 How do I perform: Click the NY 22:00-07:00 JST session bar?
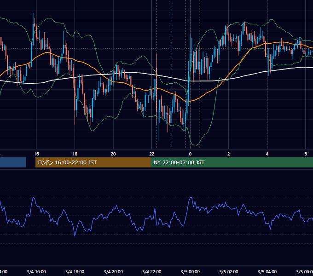click(232, 162)
